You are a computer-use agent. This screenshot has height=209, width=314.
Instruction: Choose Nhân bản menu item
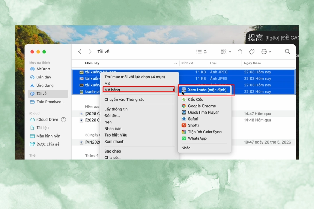(x=139, y=129)
